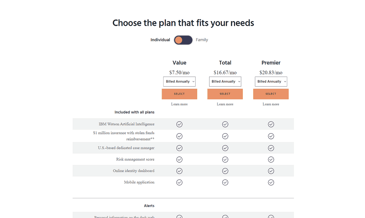Open Learn more under Premier plan
Viewport: 365px width, 218px height.
click(271, 104)
